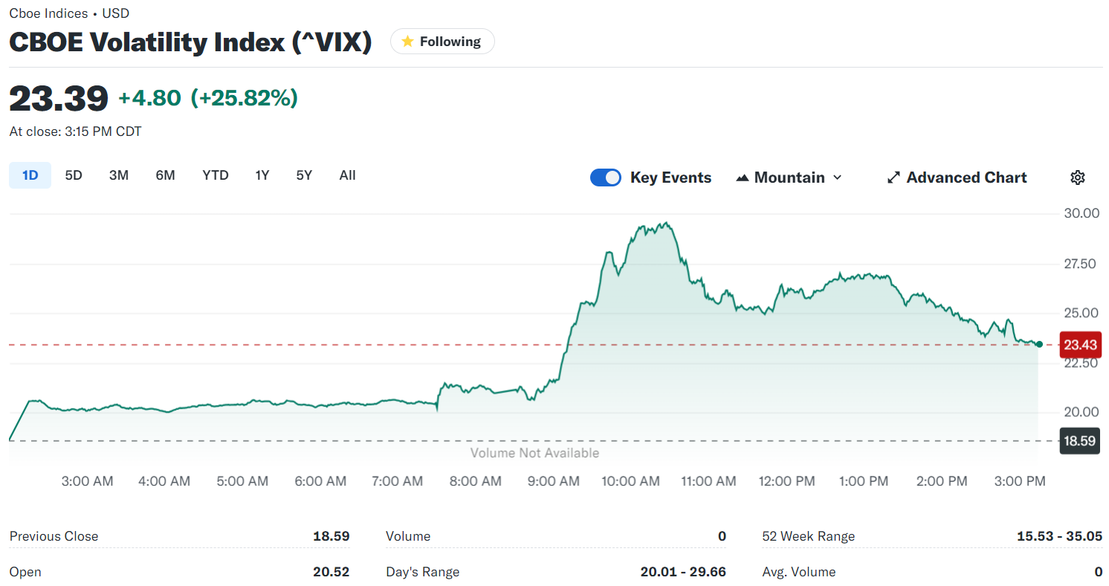Image resolution: width=1109 pixels, height=586 pixels.
Task: Click the expand arrows icon beside Advanced Chart
Action: click(x=894, y=178)
